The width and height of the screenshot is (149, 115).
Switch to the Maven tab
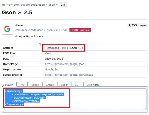pos(9,85)
